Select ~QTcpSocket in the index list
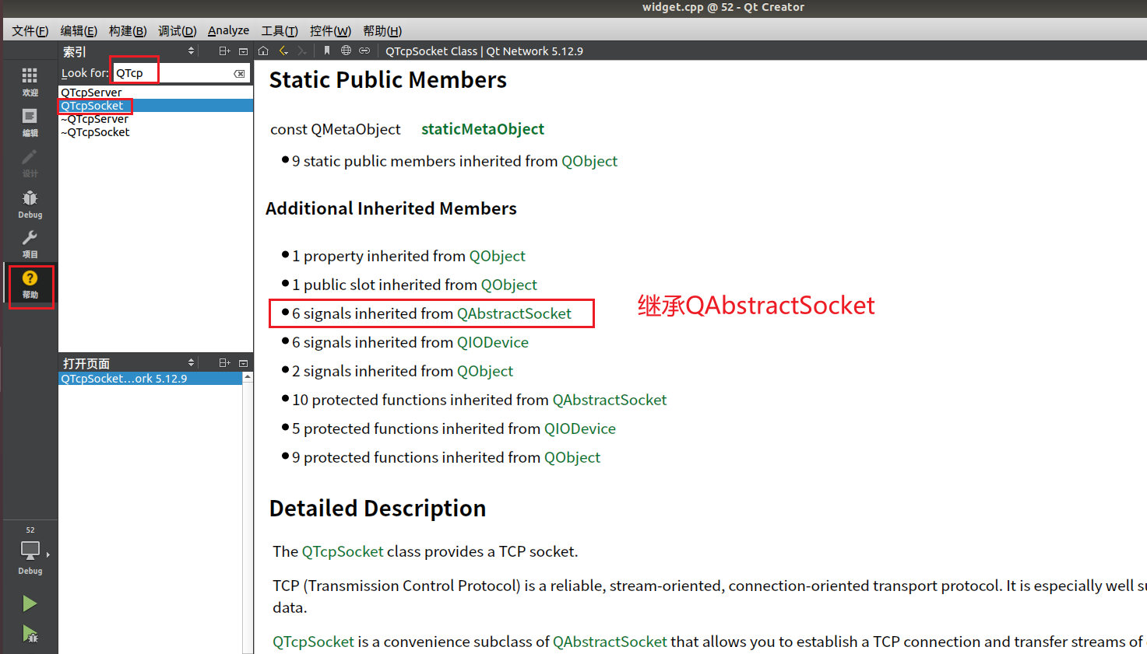 click(x=156, y=132)
